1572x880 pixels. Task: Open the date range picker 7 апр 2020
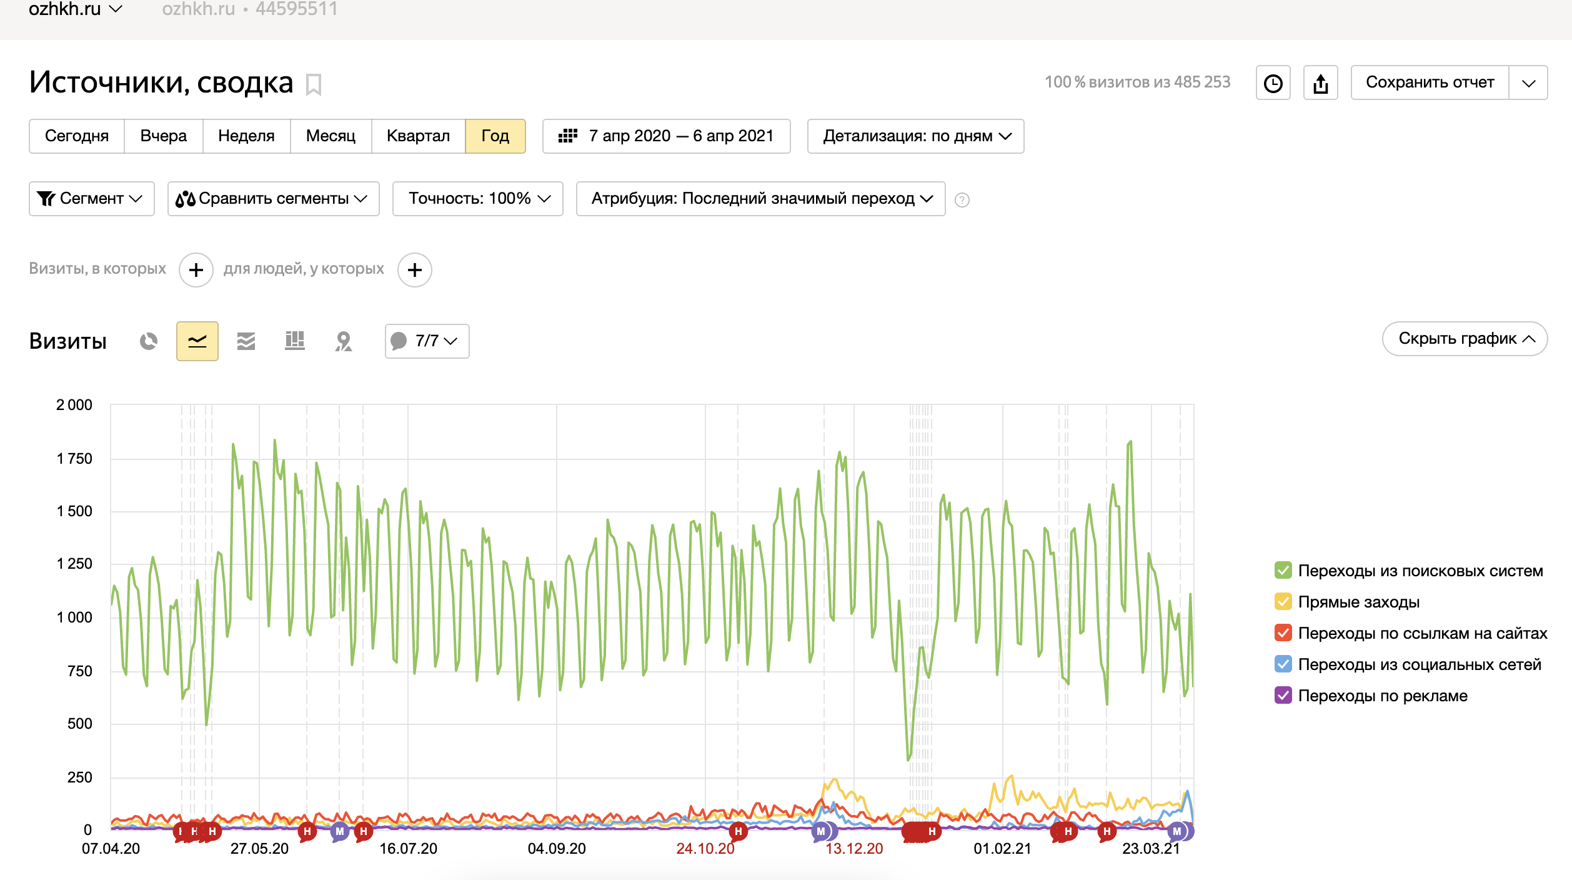coord(666,136)
